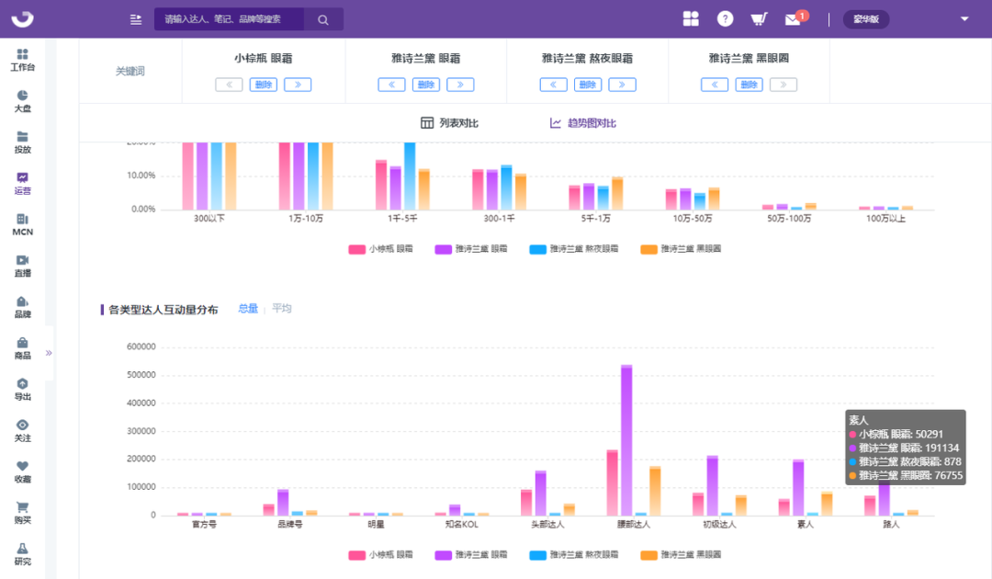Open the shopping cart in the top bar
This screenshot has width=992, height=579.
[760, 18]
